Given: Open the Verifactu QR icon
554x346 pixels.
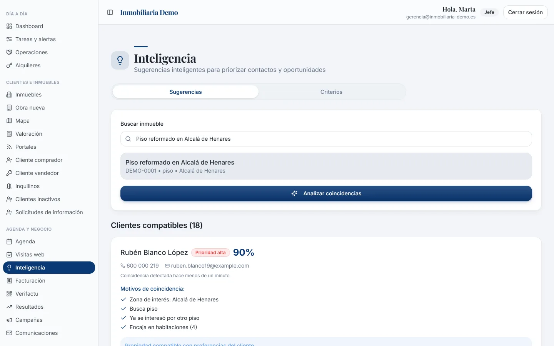Looking at the screenshot, I should (9, 294).
